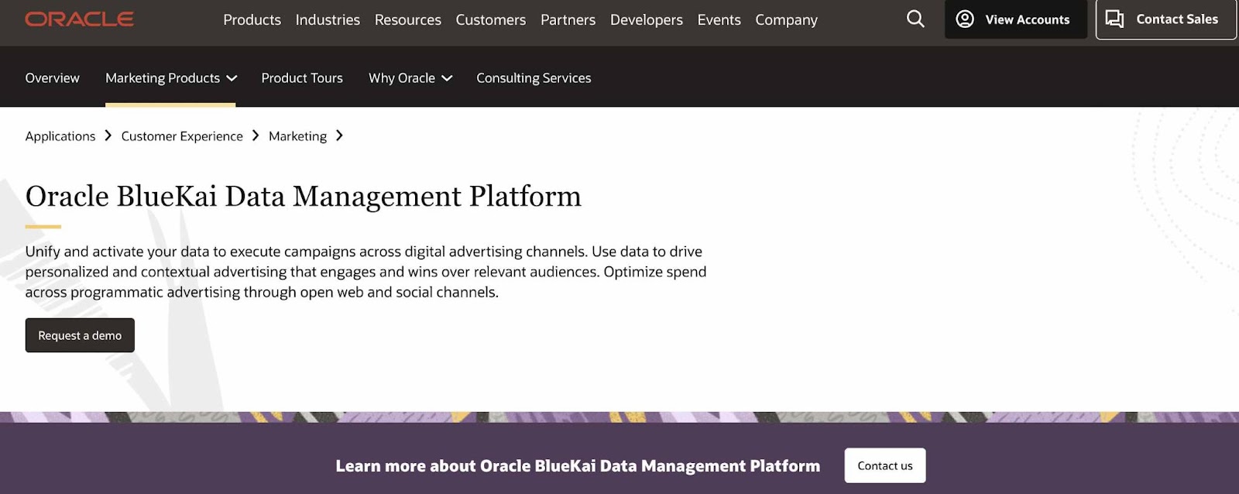Expand the Marketing Products chevron
The width and height of the screenshot is (1239, 494).
[232, 78]
